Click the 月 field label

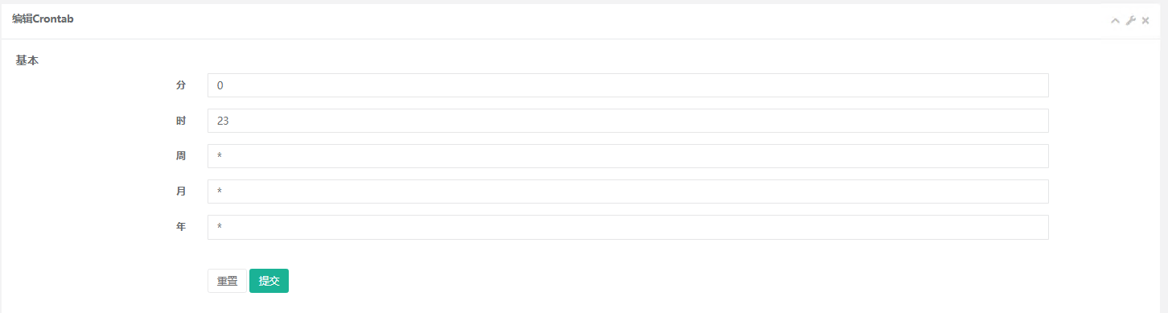coord(181,191)
